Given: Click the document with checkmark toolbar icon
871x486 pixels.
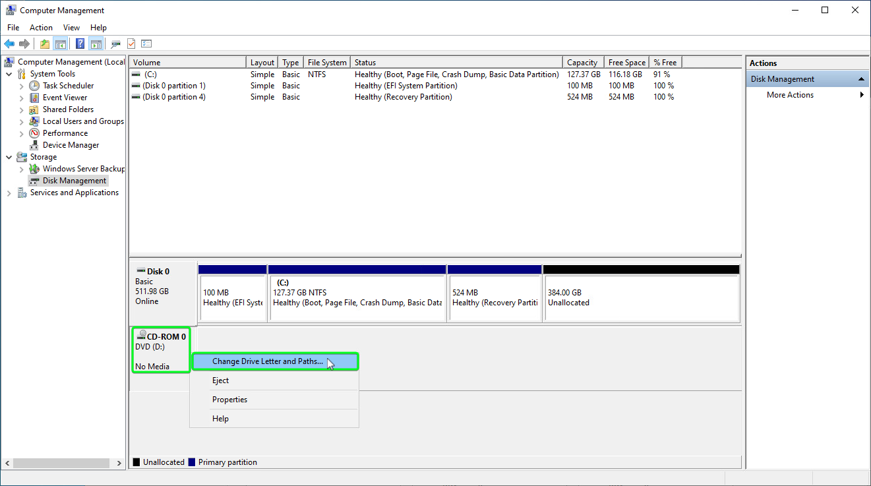Looking at the screenshot, I should tap(131, 44).
